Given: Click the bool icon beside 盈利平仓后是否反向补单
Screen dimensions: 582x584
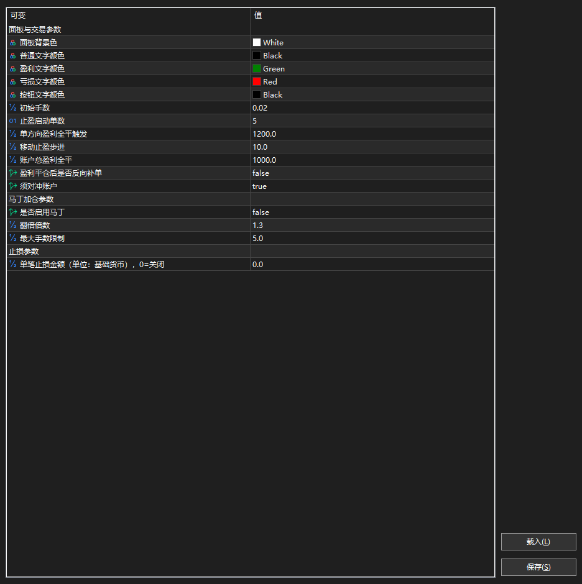Looking at the screenshot, I should [12, 173].
